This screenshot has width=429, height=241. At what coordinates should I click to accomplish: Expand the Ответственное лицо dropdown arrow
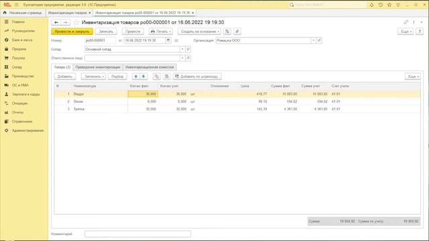tap(182, 58)
